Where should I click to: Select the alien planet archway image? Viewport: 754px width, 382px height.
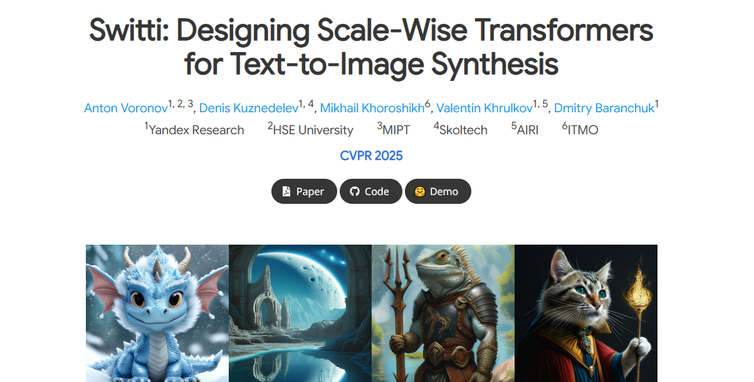click(x=300, y=313)
